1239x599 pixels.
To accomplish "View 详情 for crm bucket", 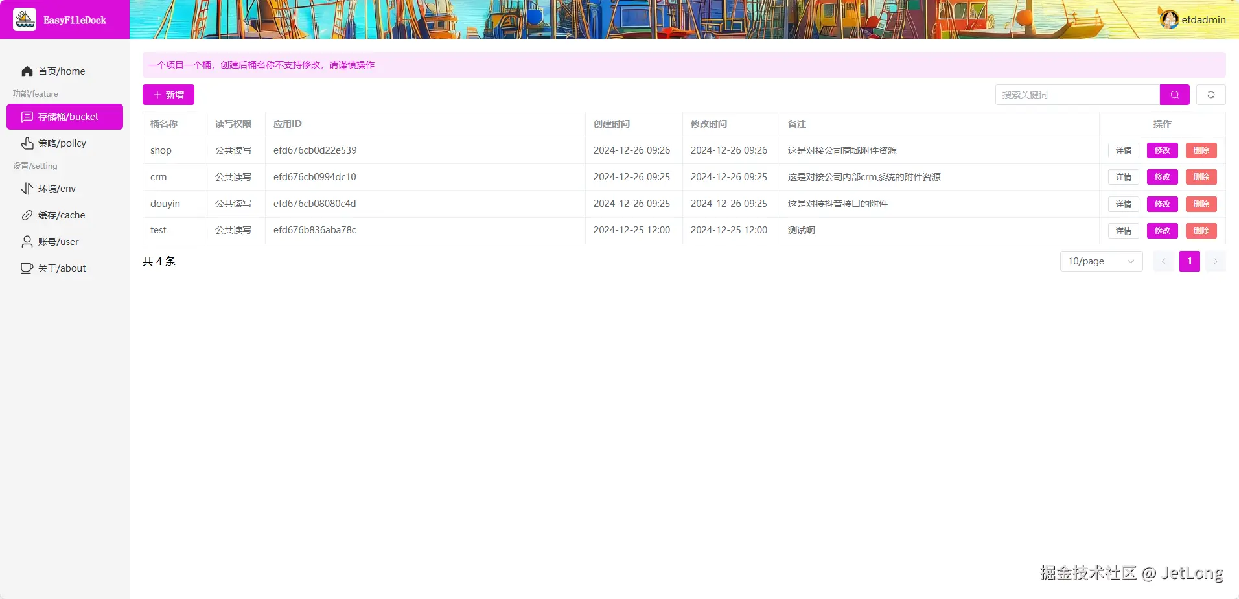I will click(1124, 177).
